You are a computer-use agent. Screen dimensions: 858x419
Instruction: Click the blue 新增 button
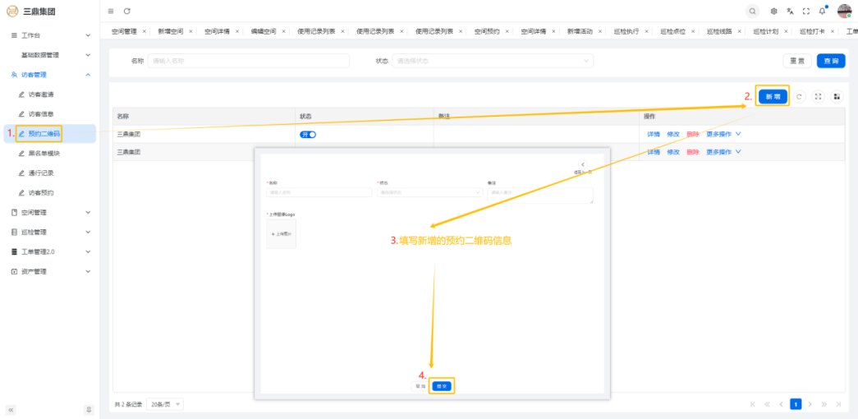pyautogui.click(x=773, y=96)
